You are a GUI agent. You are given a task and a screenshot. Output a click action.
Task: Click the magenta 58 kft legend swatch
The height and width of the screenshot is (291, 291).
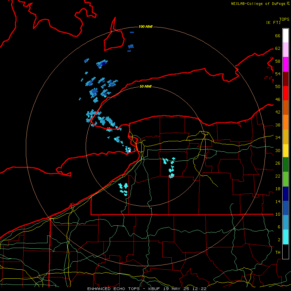tap(286, 64)
